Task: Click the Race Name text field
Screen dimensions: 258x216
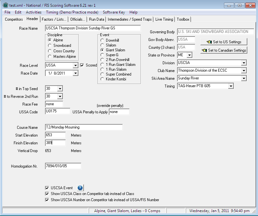Action: pos(93,28)
